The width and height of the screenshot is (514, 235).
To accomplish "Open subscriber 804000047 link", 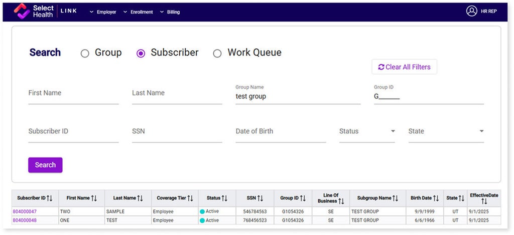I will (x=25, y=211).
